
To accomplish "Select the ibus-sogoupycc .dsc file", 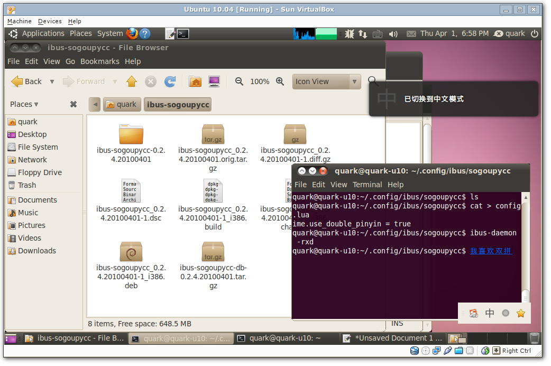I will [x=131, y=201].
